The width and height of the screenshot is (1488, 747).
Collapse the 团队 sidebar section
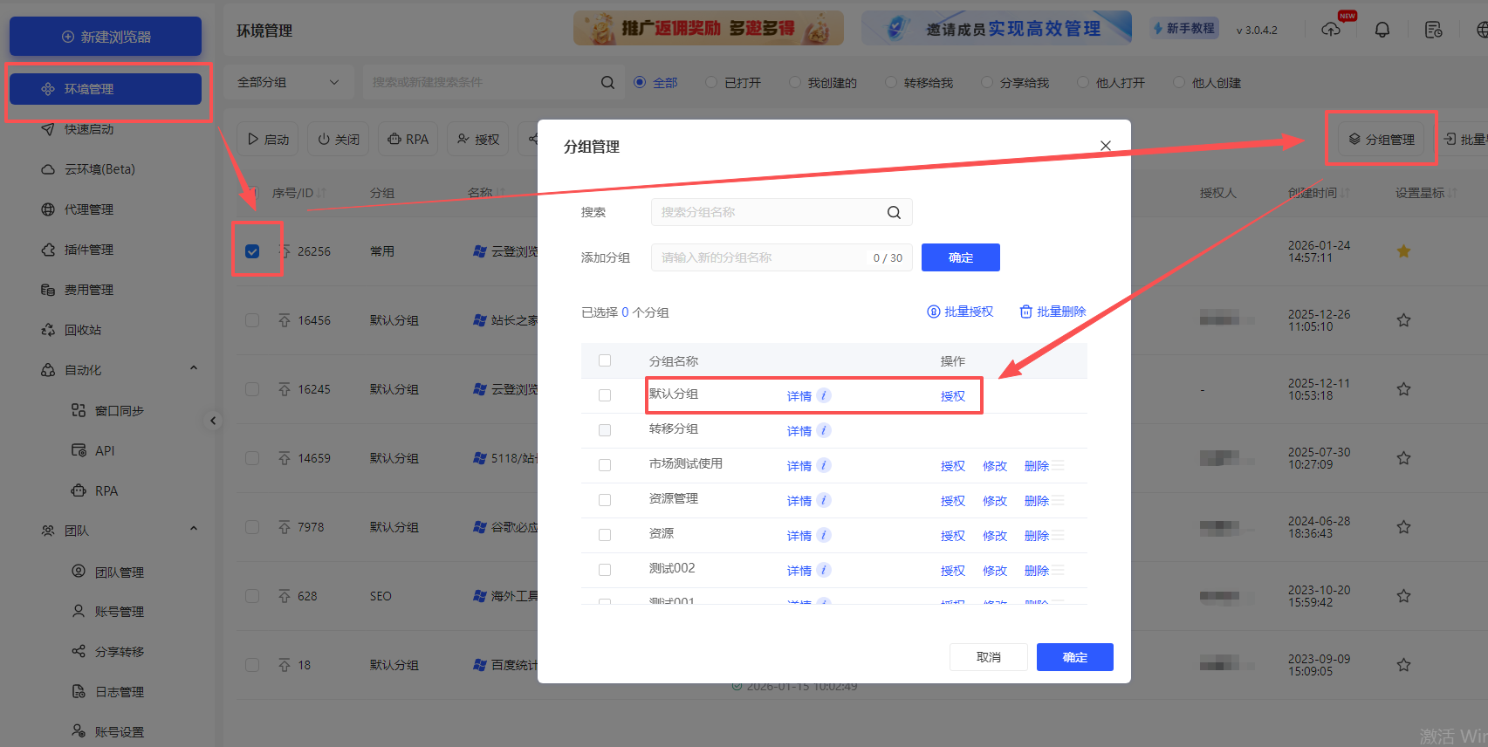194,530
